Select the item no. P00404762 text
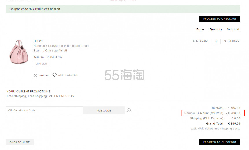 (x=48, y=57)
